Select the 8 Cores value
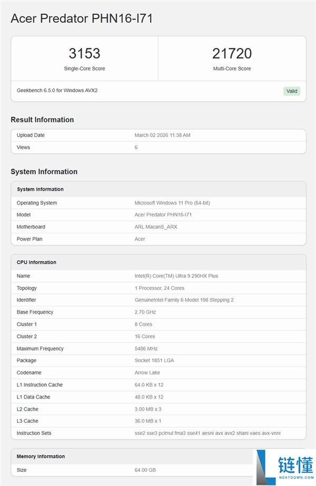 [x=143, y=324]
